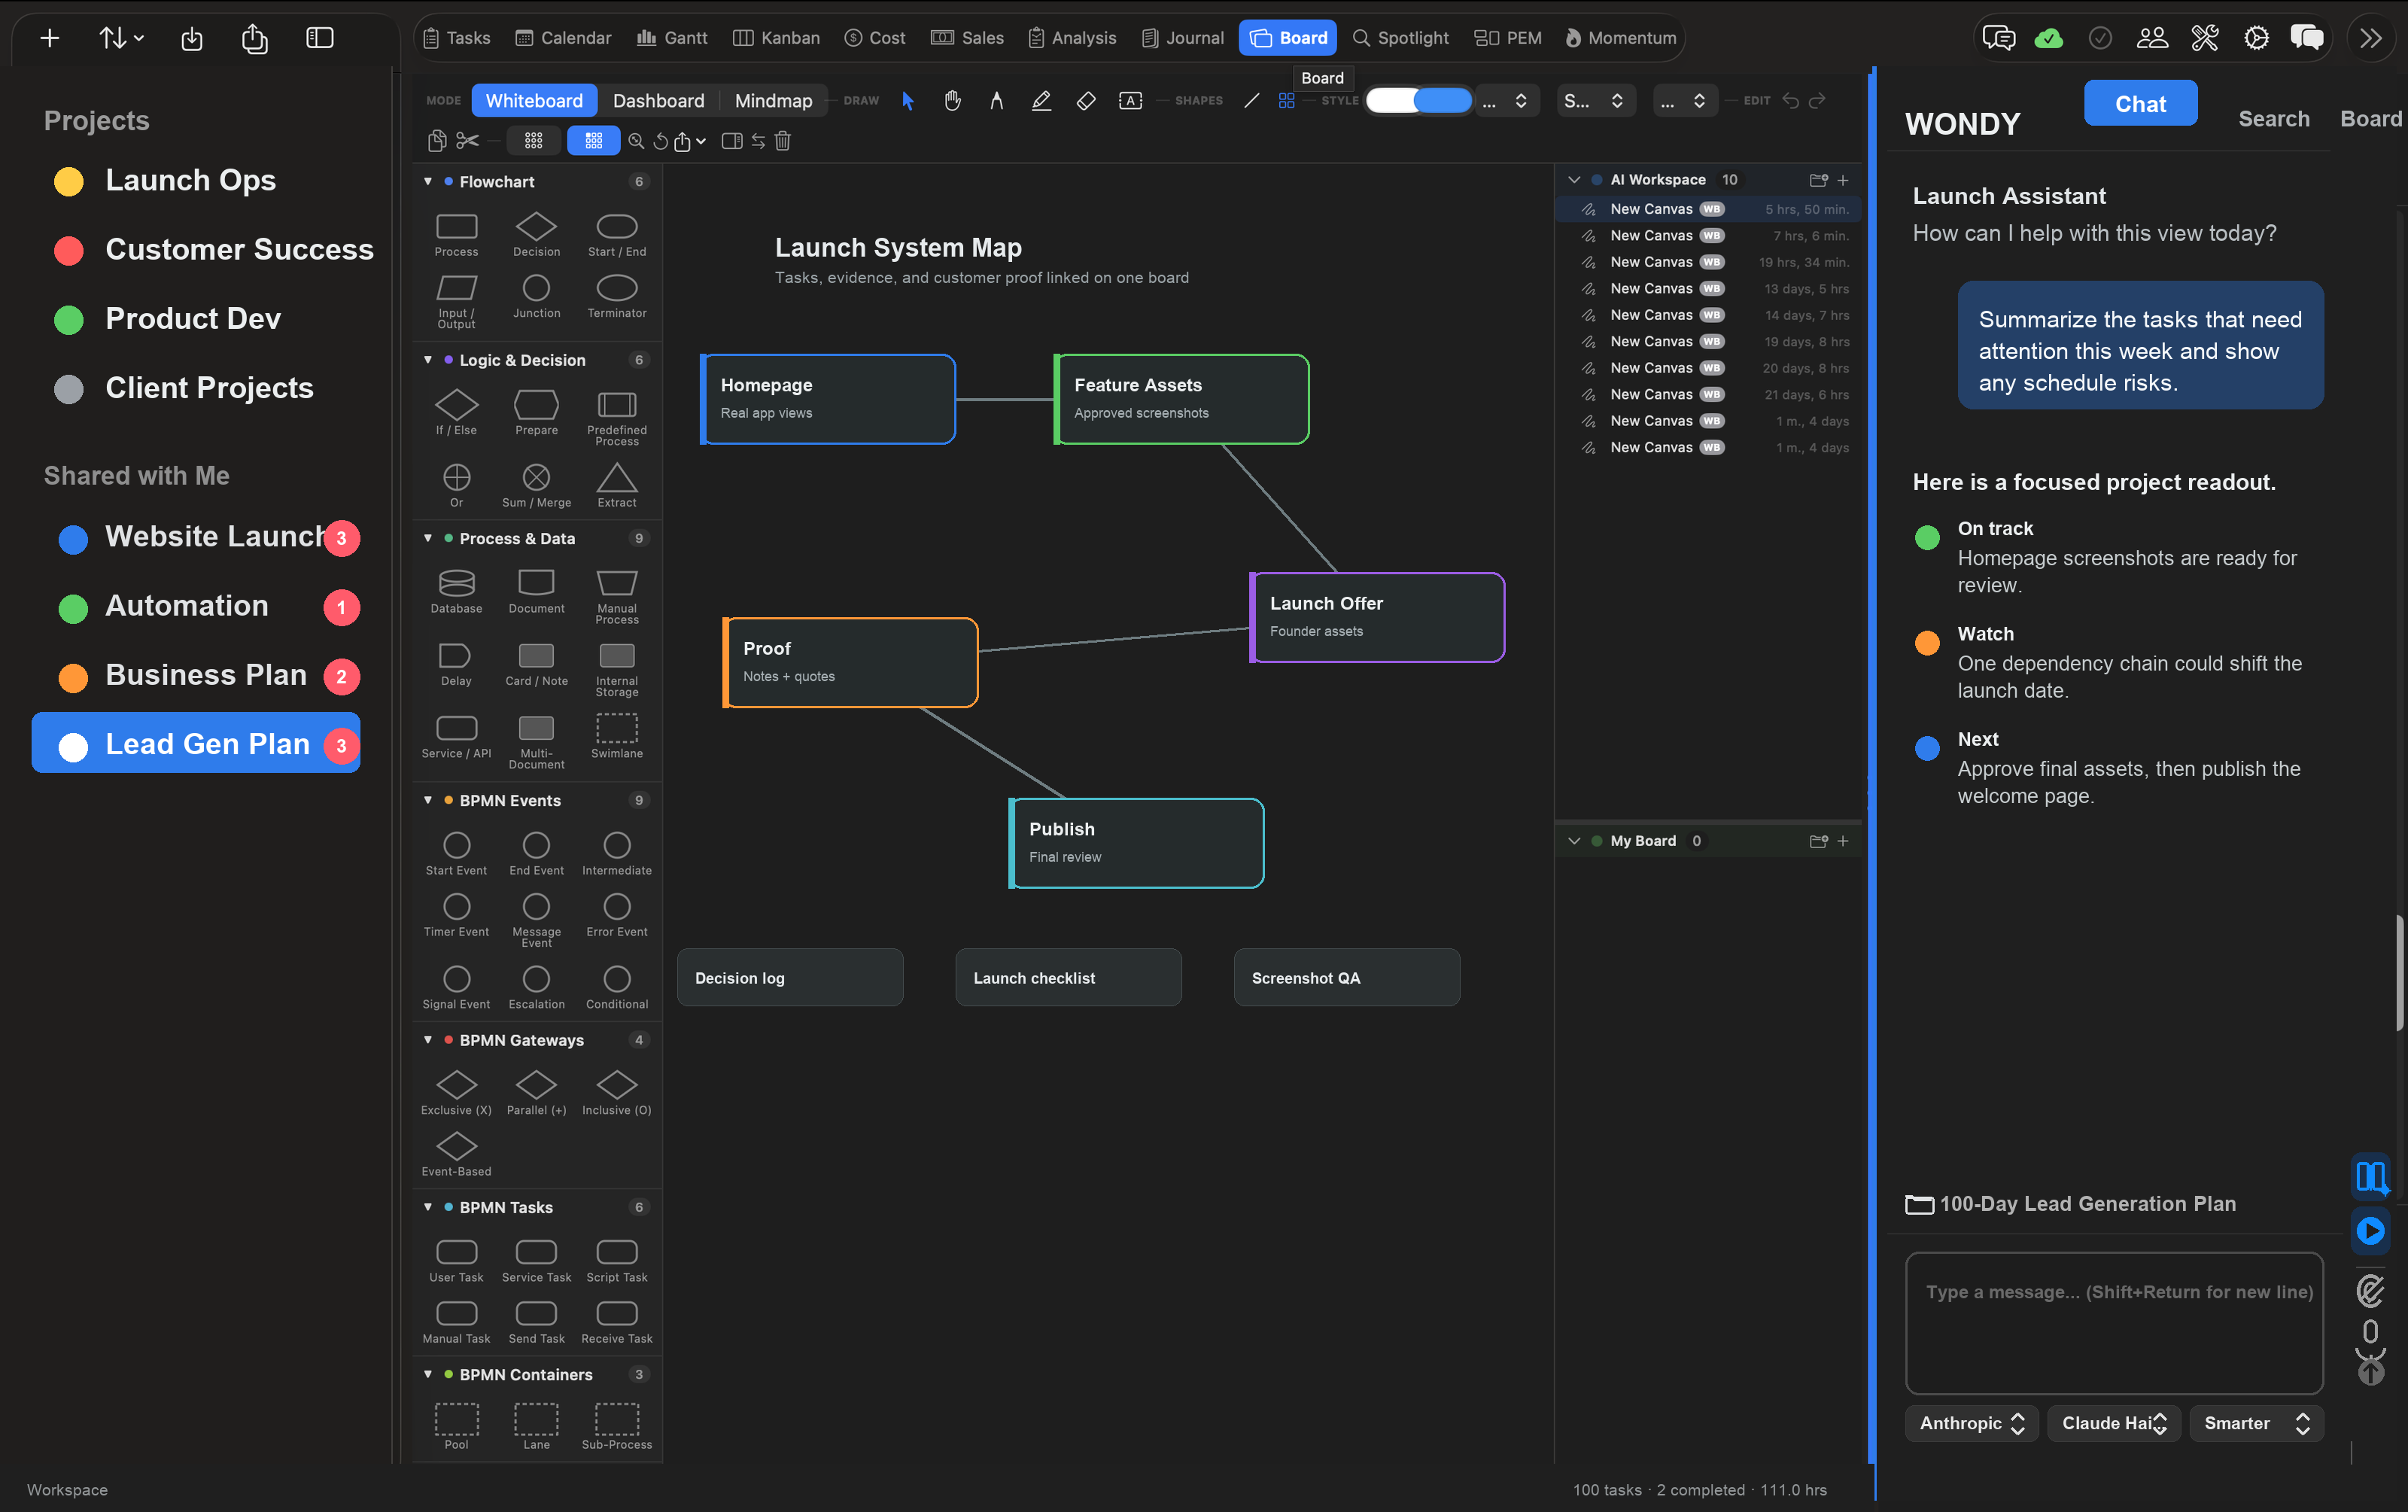Open the Mindmap mode tab
This screenshot has height=1512, width=2408.
tap(773, 101)
